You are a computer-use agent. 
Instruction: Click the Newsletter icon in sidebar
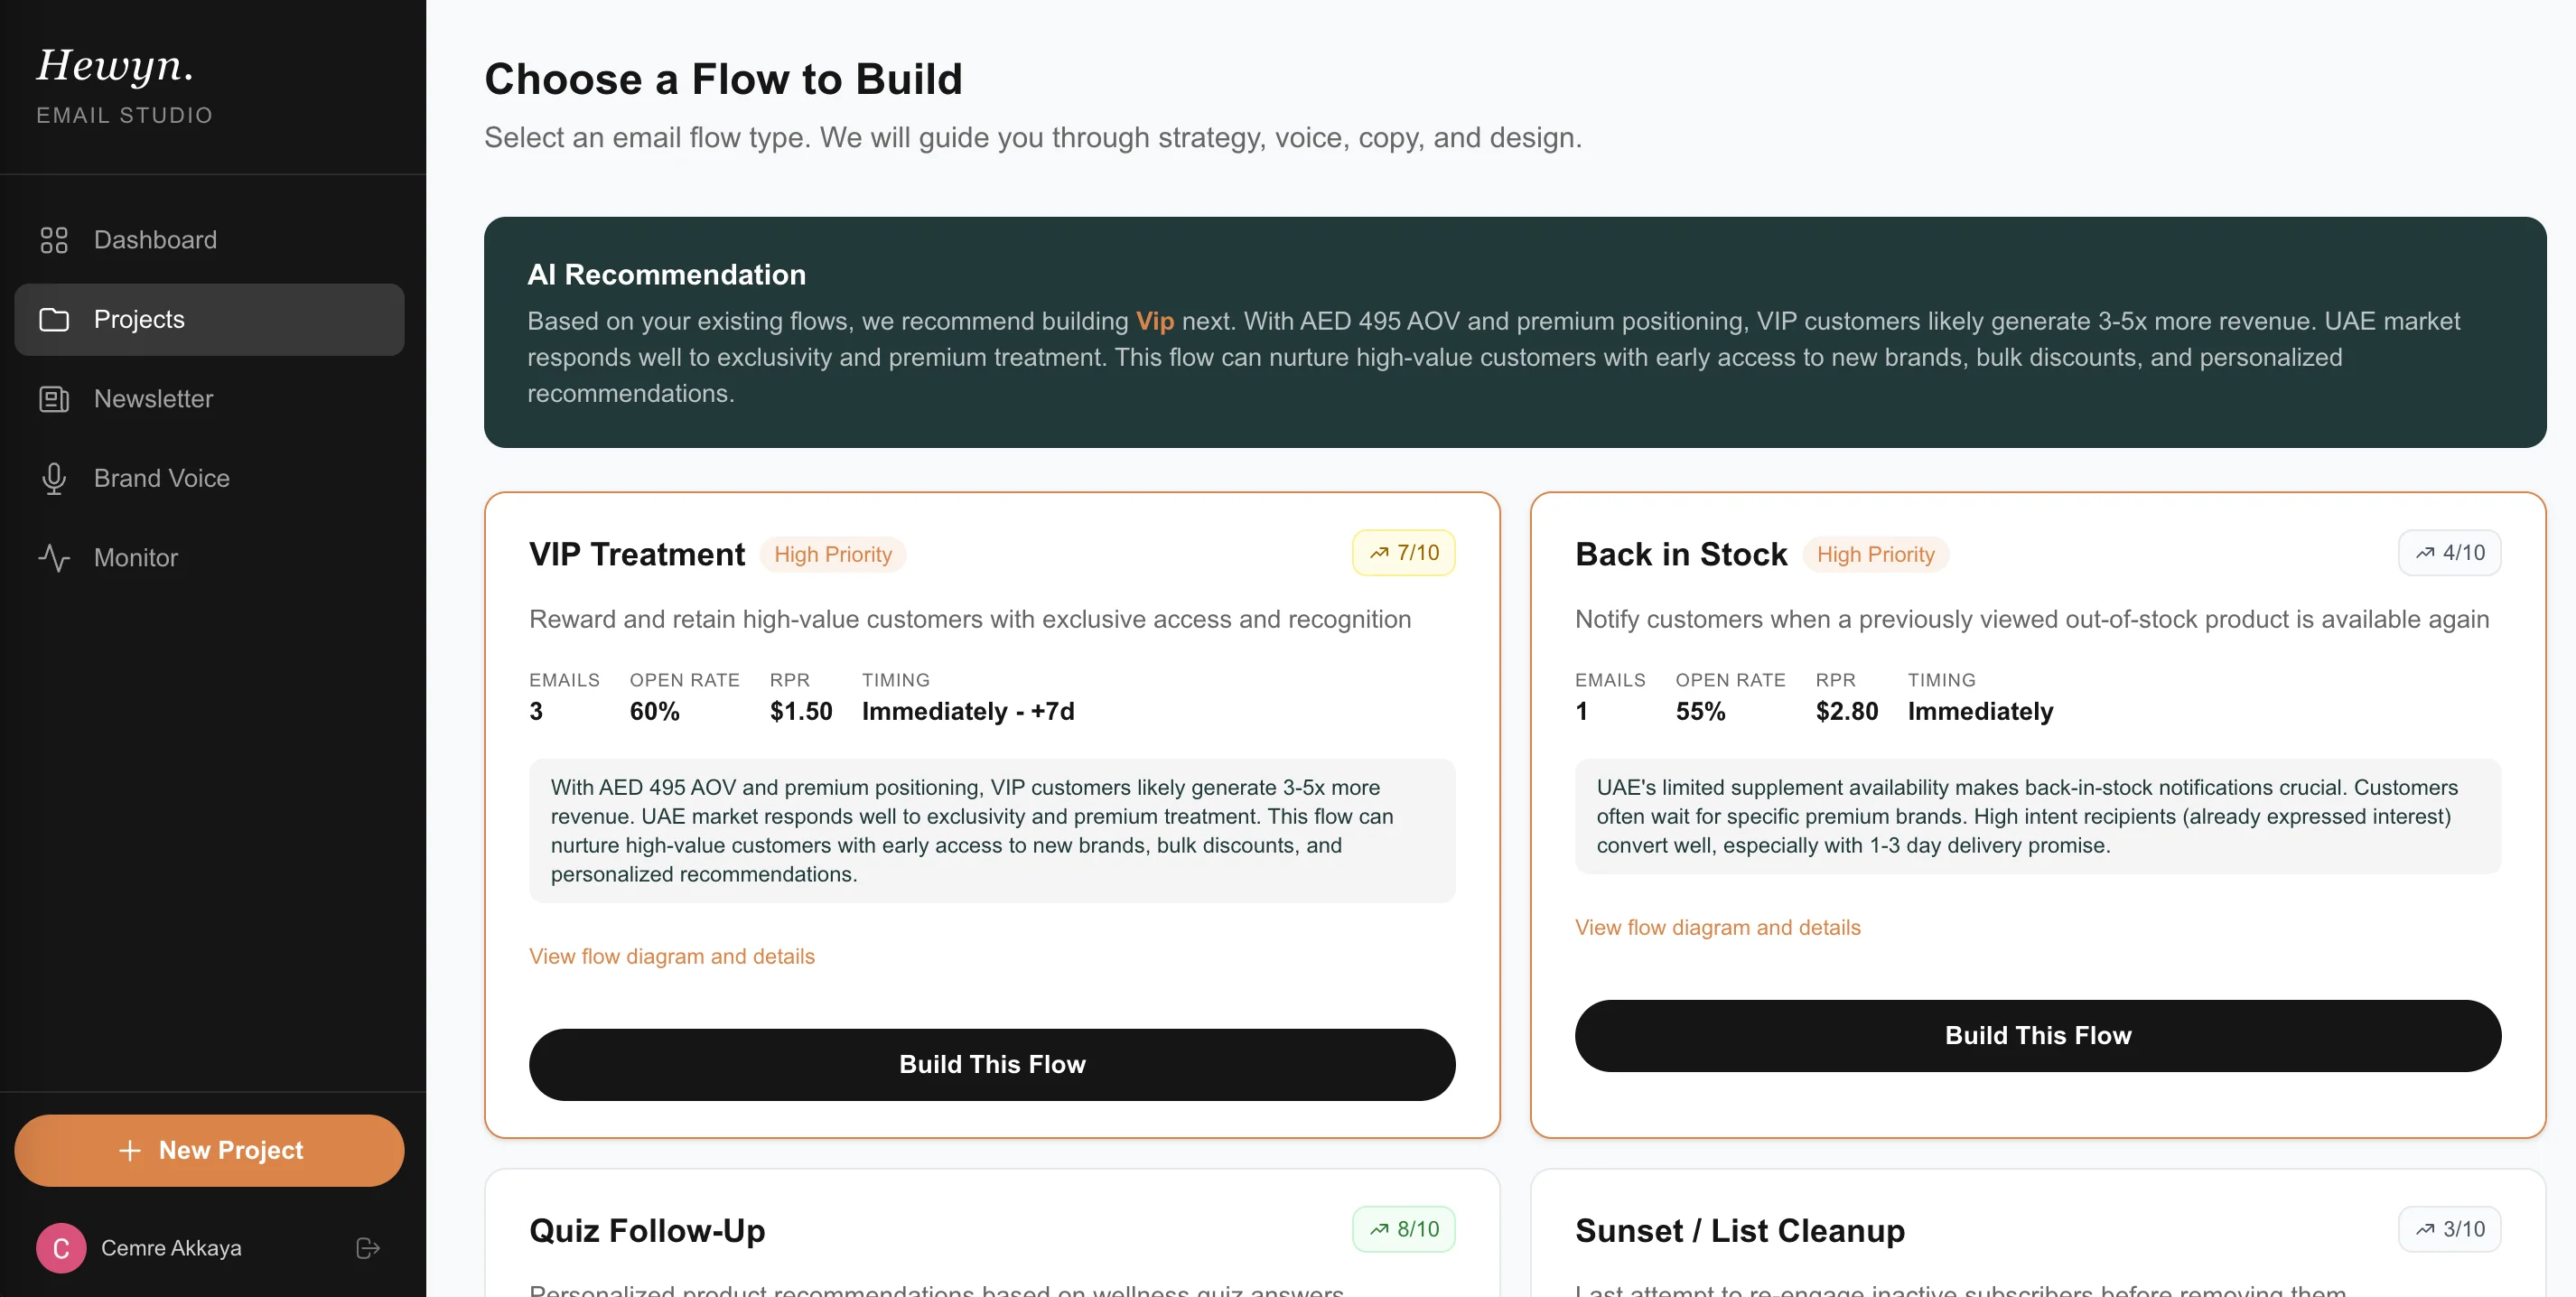[54, 398]
